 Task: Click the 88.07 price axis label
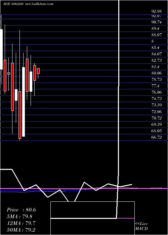(157, 35)
